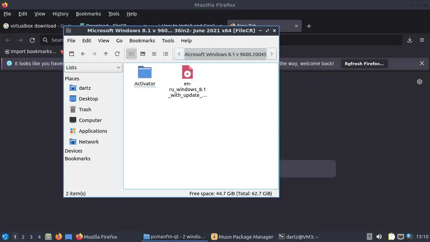This screenshot has width=430, height=242.
Task: Open Firefox downloads panel
Action: (410, 40)
